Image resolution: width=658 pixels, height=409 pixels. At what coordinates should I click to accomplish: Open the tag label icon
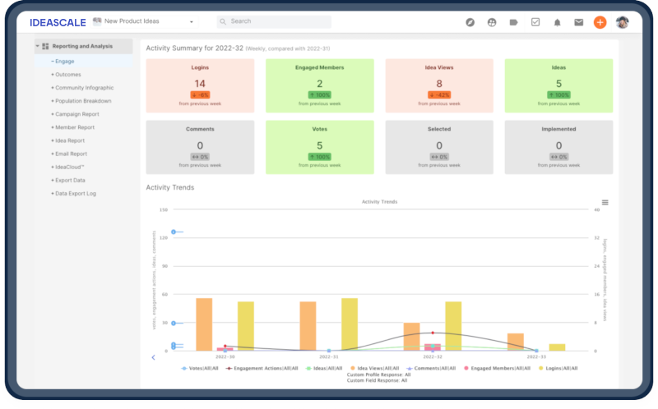pos(514,22)
